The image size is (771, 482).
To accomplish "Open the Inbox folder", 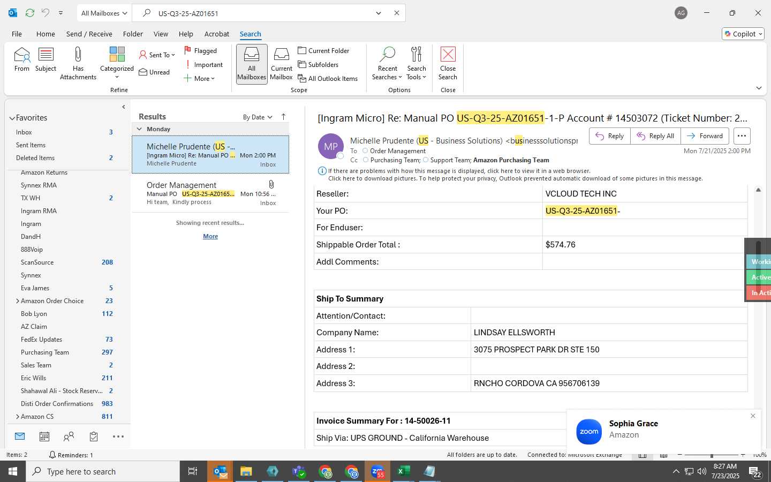I will (24, 132).
